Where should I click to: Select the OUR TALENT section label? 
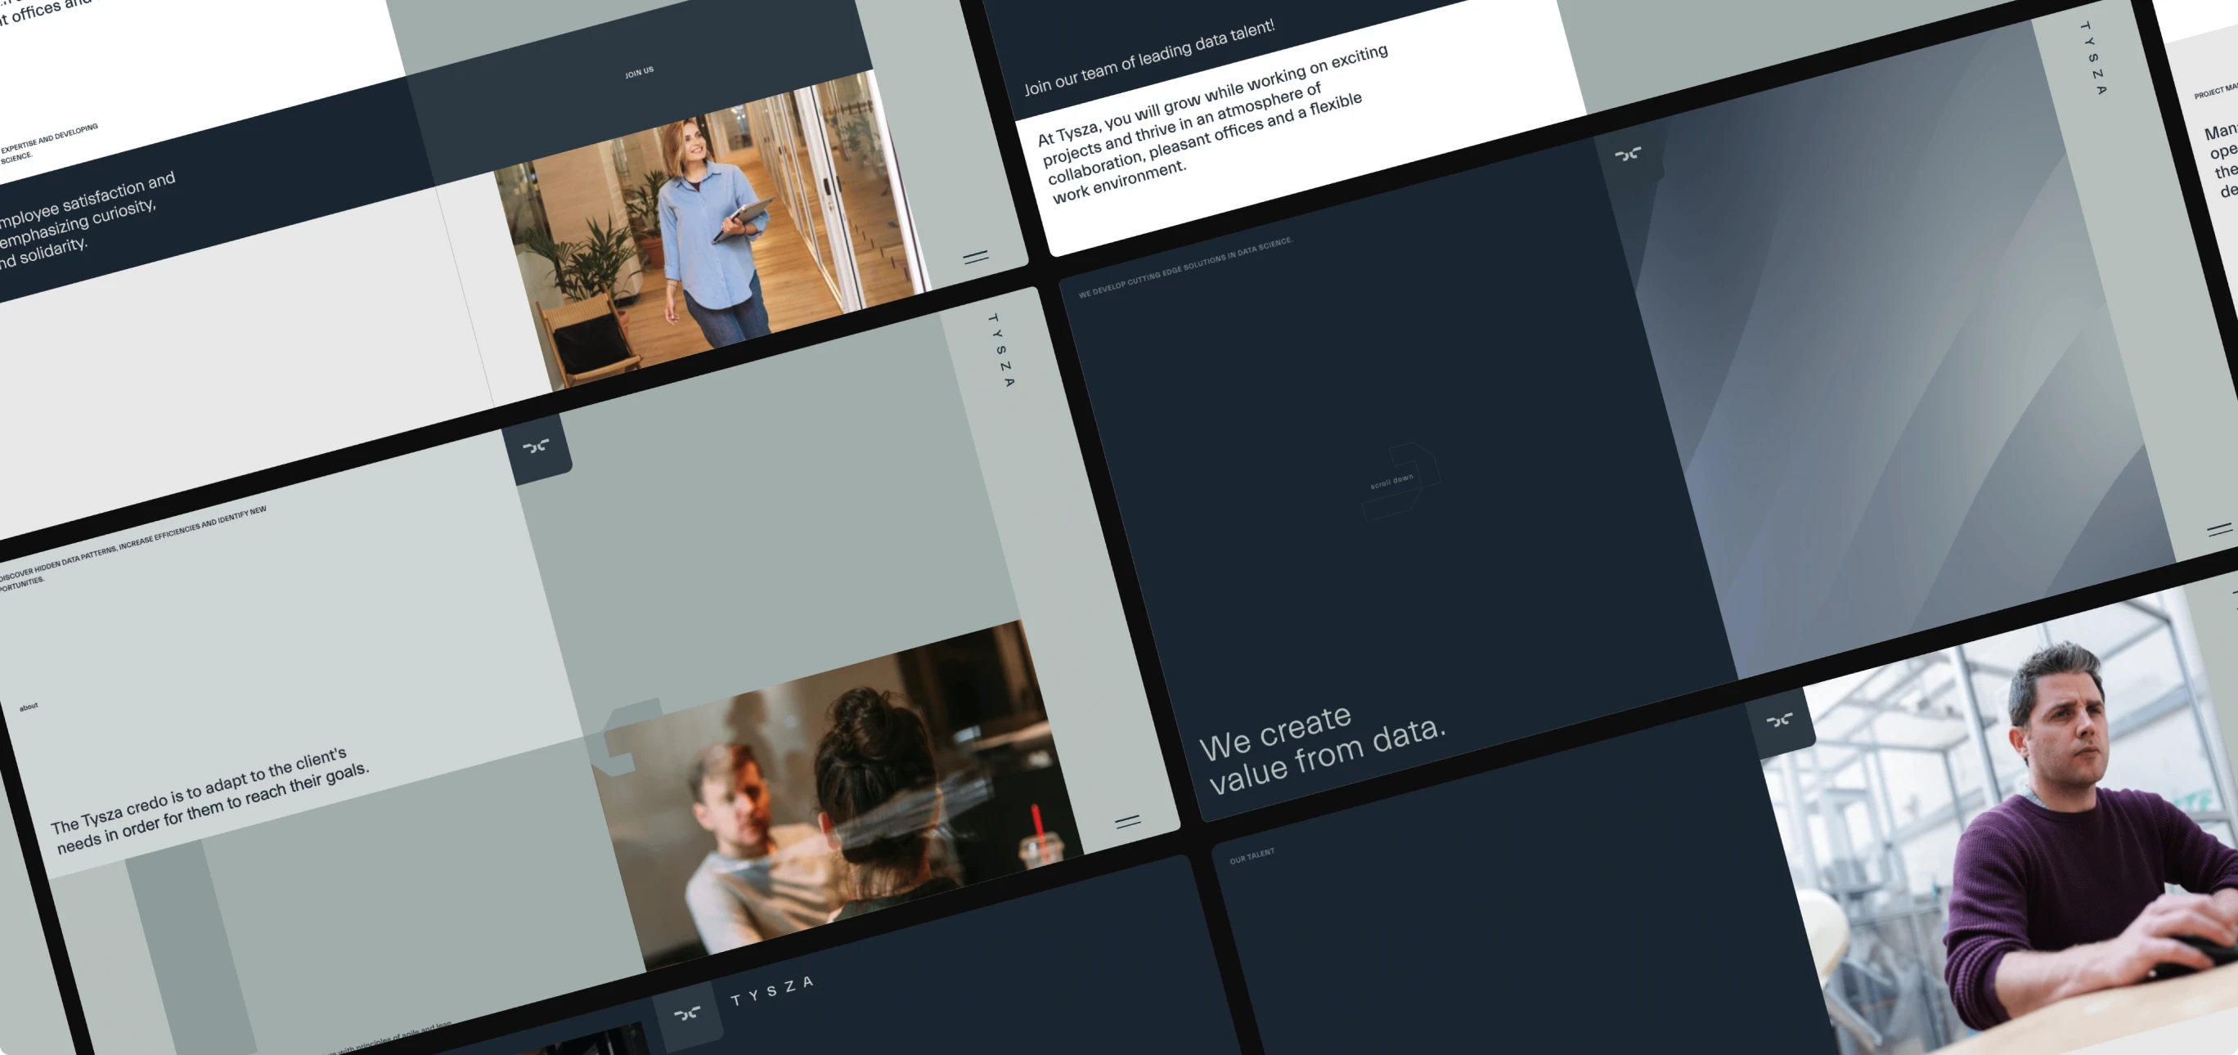[1252, 856]
